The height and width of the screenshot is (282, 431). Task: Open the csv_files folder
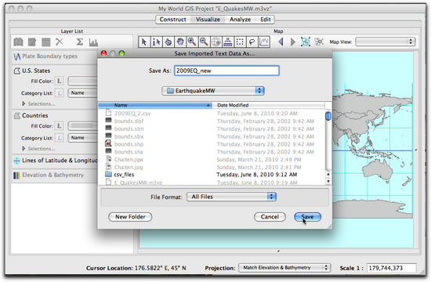pyautogui.click(x=212, y=175)
